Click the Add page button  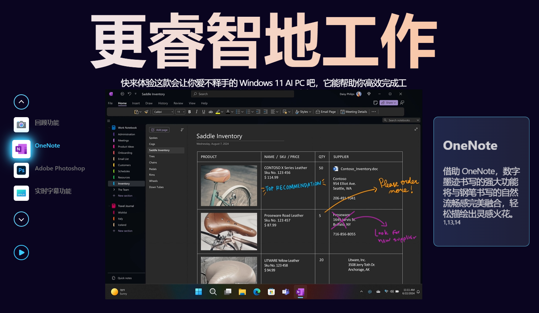(159, 130)
